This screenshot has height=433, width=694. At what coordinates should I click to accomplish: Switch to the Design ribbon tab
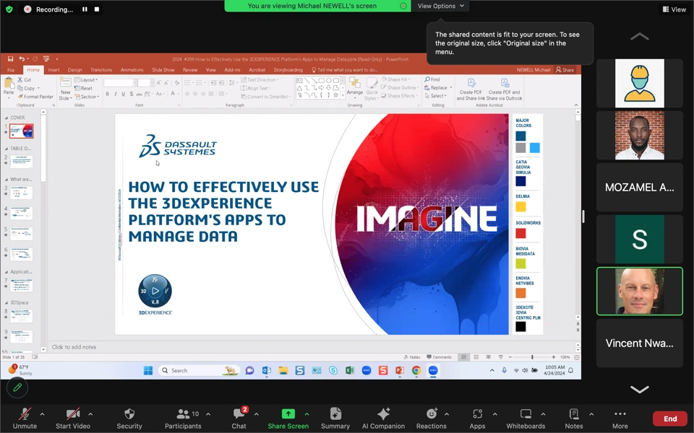coord(74,70)
